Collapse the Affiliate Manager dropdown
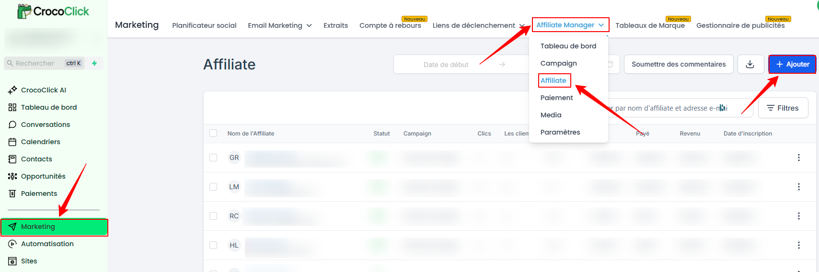 (570, 25)
